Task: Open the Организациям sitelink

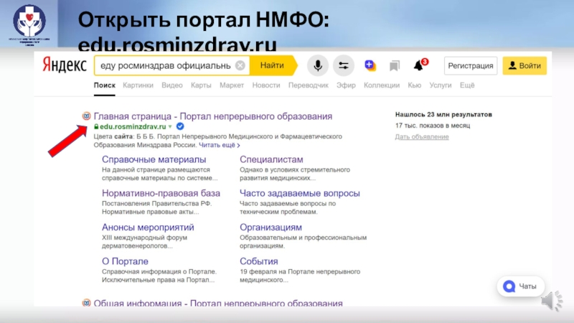Action: tap(271, 227)
